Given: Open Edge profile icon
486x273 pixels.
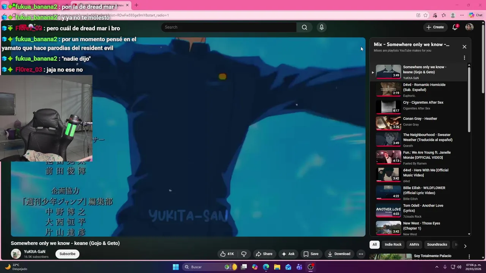Looking at the screenshot, I should pyautogui.click(x=453, y=15).
